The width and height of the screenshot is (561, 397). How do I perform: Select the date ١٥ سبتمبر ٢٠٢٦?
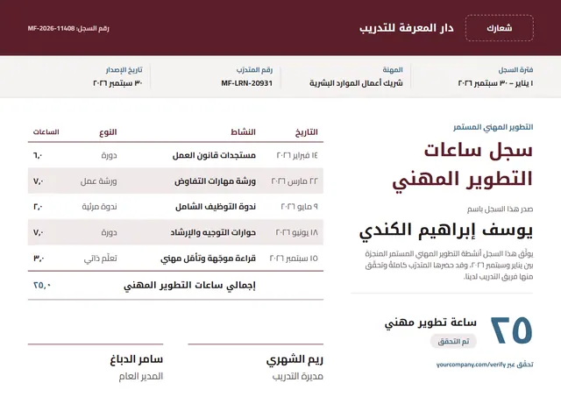click(x=294, y=259)
